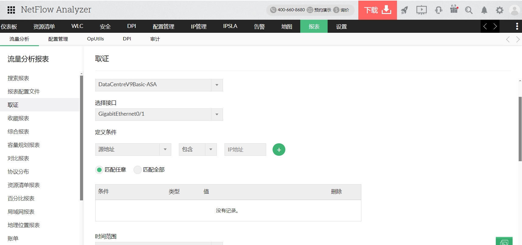
Task: Open the presentation screen icon
Action: click(421, 10)
